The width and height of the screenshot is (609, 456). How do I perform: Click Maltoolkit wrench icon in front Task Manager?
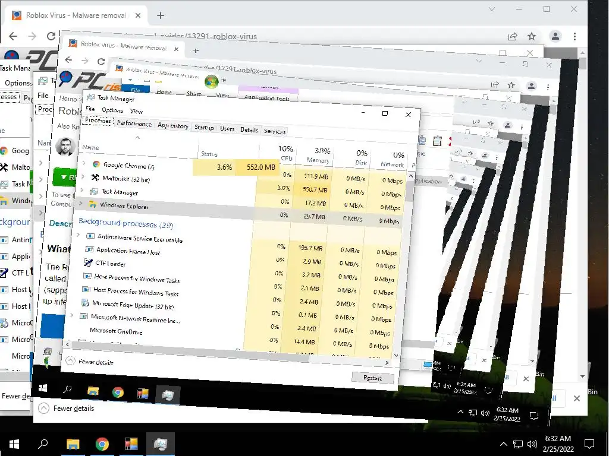coord(95,178)
